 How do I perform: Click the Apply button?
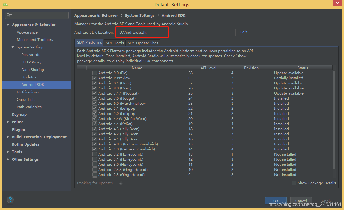[326, 201]
